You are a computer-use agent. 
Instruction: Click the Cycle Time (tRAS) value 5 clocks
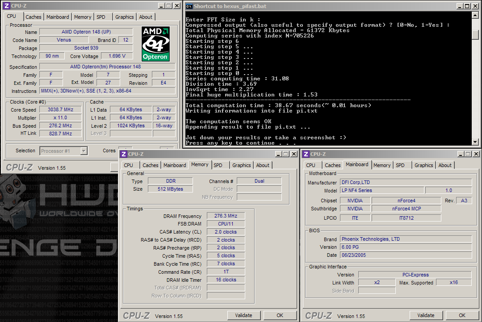click(226, 255)
